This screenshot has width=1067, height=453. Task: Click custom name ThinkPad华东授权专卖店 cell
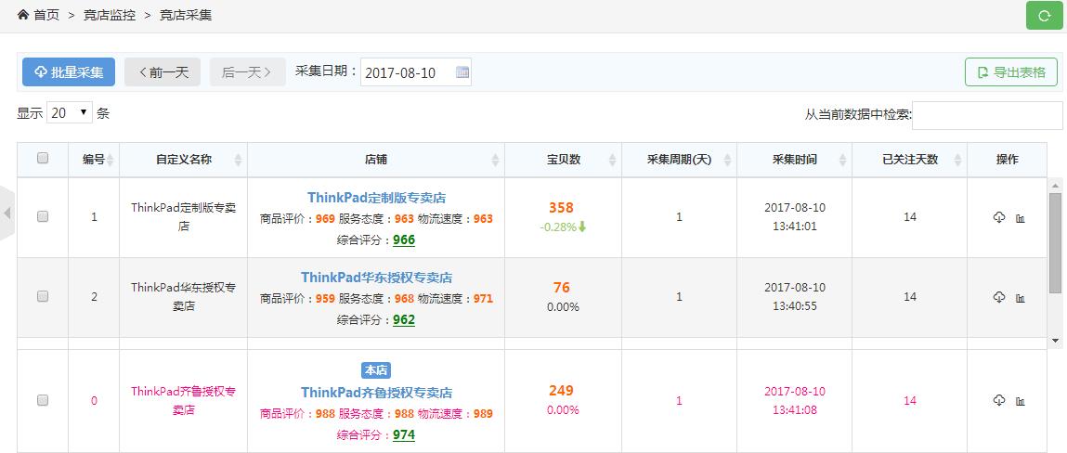[x=183, y=296]
